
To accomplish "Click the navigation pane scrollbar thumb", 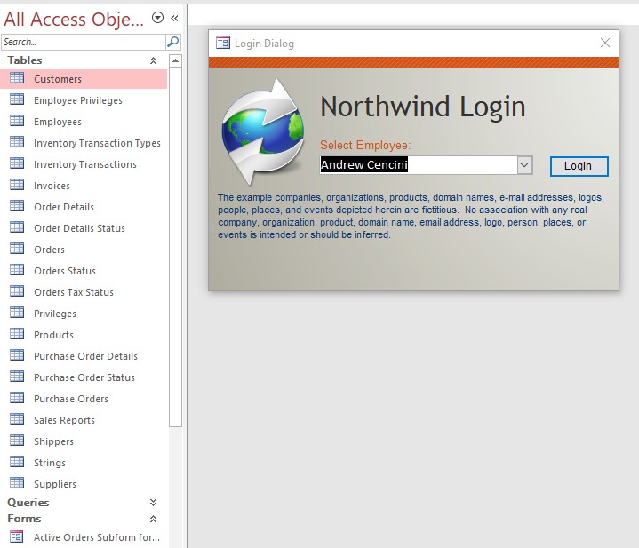I will pyautogui.click(x=175, y=247).
